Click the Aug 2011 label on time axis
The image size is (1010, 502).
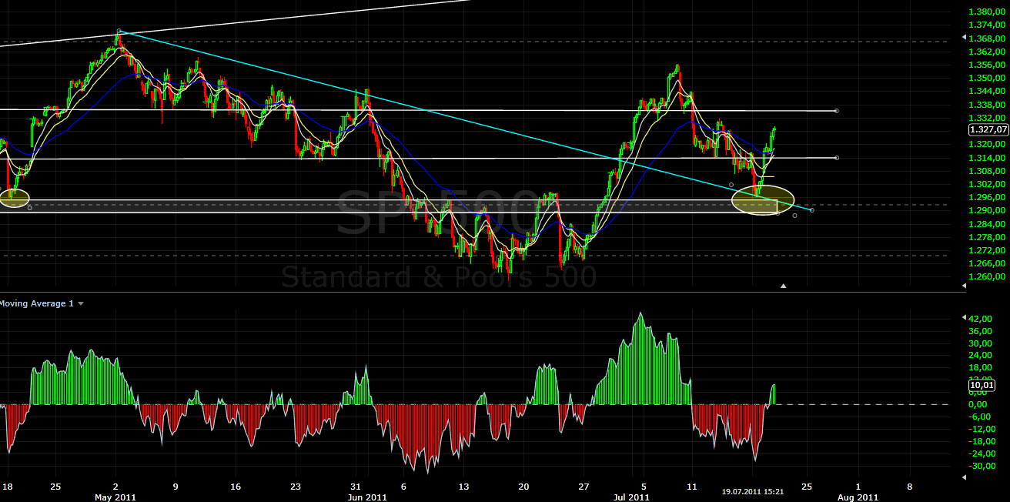tap(857, 497)
